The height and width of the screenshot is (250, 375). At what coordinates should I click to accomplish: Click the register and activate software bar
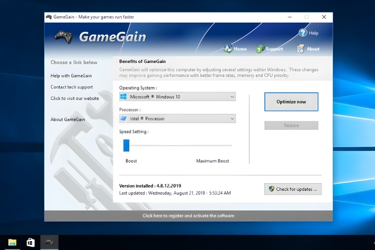click(x=188, y=216)
